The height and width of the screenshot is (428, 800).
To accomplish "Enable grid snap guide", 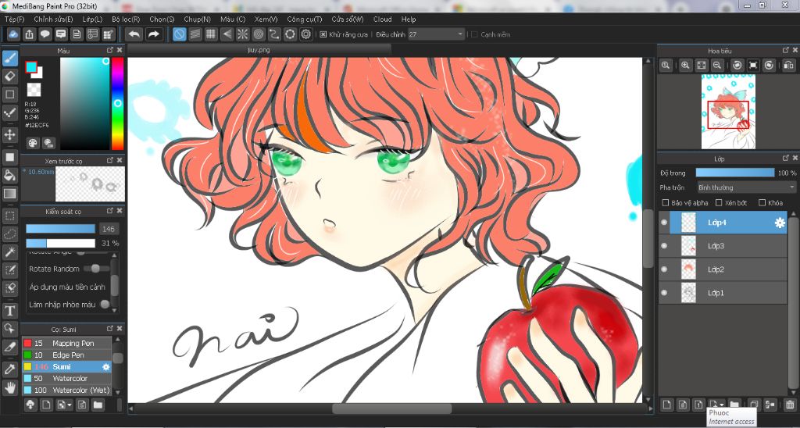I will [211, 34].
